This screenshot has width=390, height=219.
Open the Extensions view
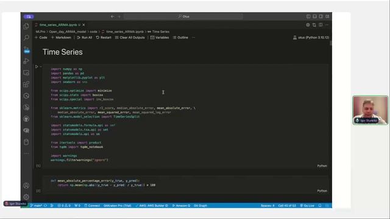(x=26, y=84)
